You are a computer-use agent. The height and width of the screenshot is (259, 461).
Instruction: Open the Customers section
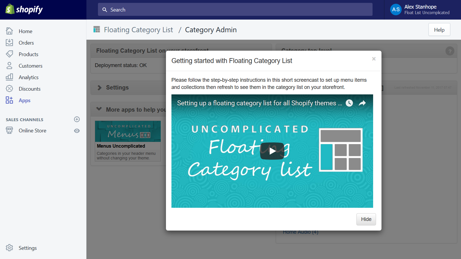point(31,66)
